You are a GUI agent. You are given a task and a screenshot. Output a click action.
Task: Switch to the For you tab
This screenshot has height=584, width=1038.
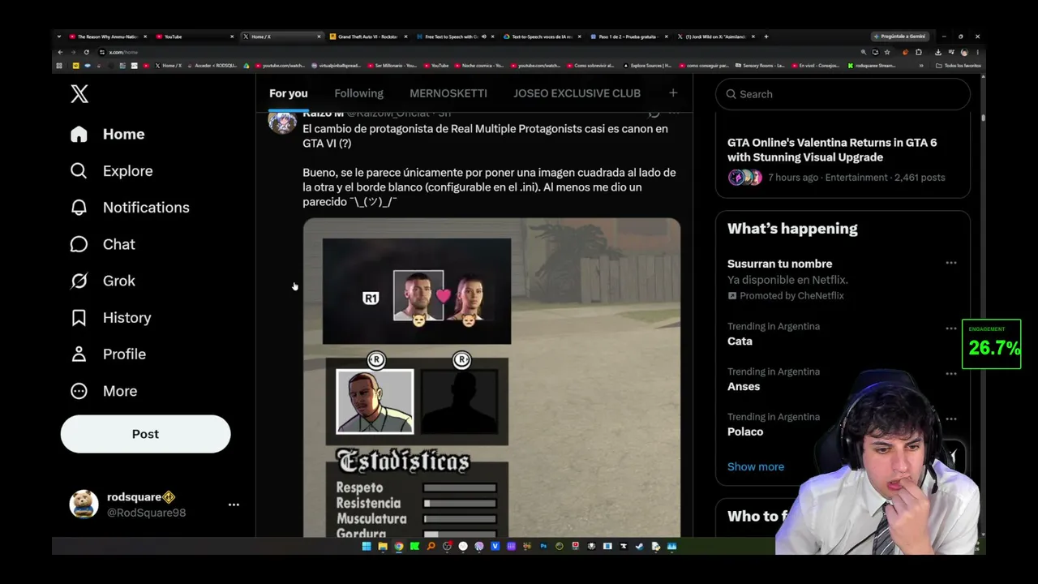click(x=289, y=93)
